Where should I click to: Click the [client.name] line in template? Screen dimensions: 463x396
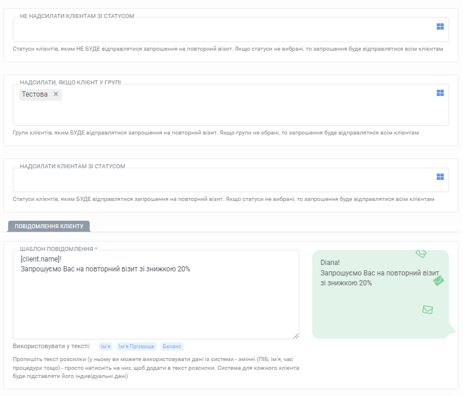pyautogui.click(x=41, y=259)
